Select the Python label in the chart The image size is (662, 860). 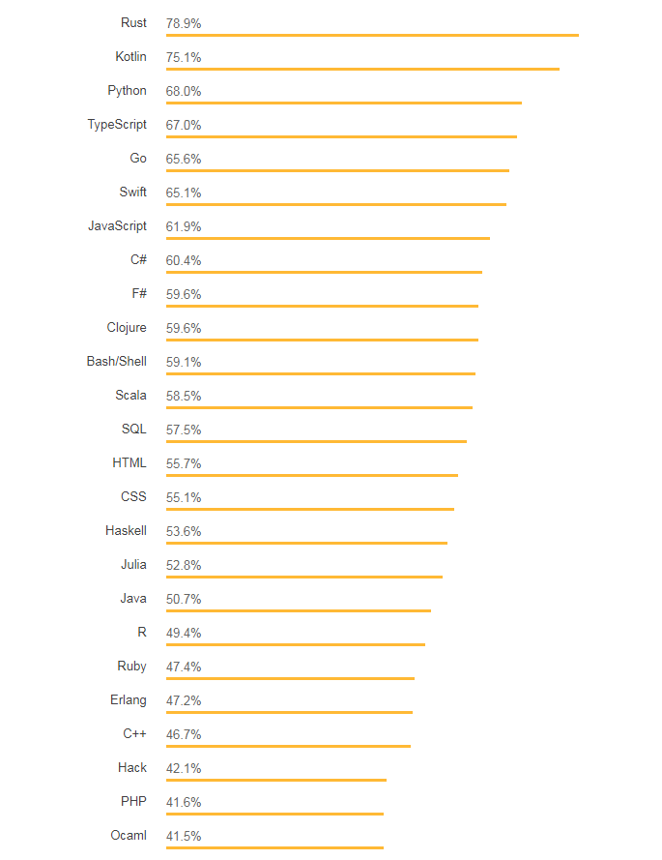pyautogui.click(x=127, y=91)
